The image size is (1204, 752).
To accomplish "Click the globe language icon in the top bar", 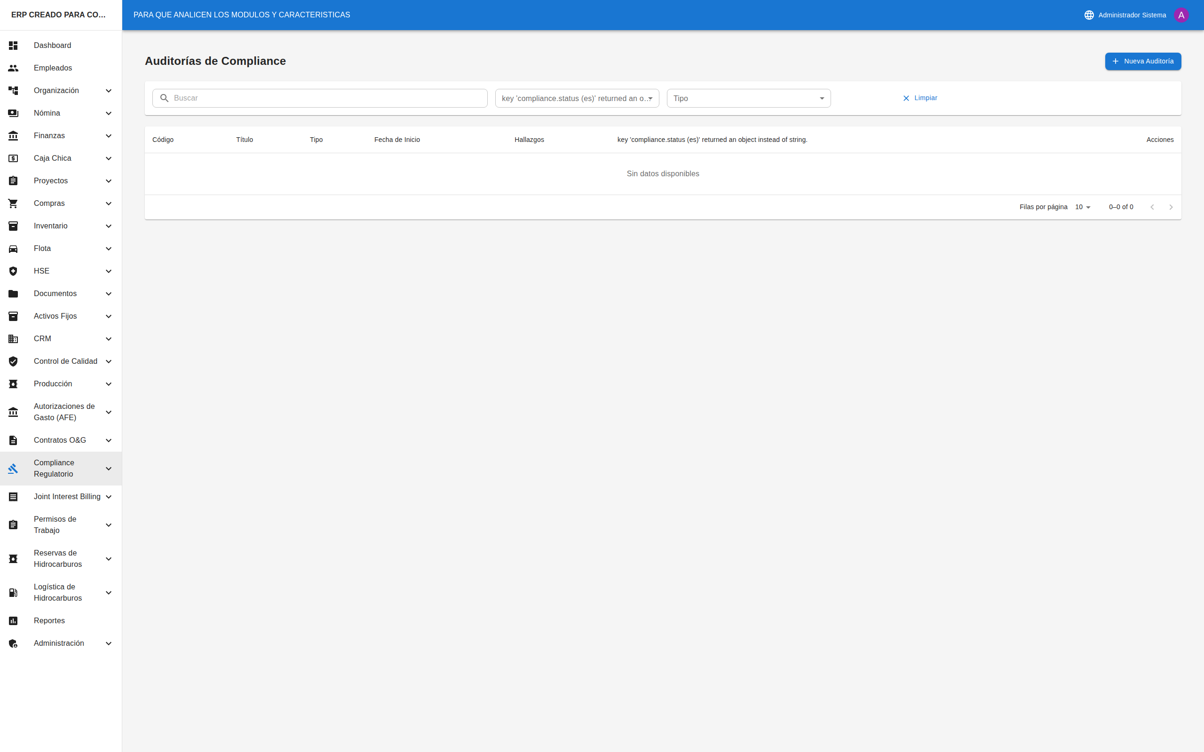I will [1089, 15].
